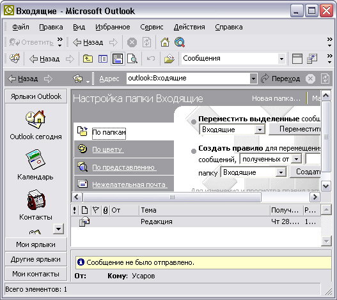Open the Home page house icon
The width and height of the screenshot is (337, 300).
(x=165, y=42)
